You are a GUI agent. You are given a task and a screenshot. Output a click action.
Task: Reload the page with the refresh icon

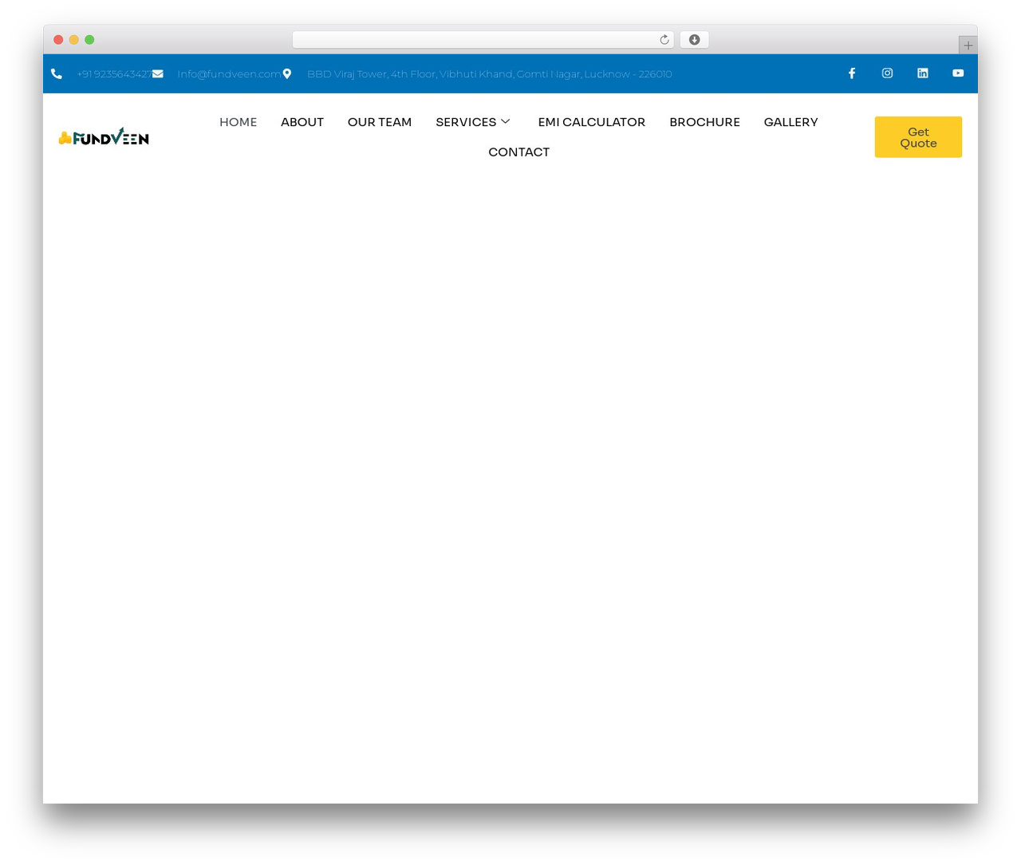664,40
